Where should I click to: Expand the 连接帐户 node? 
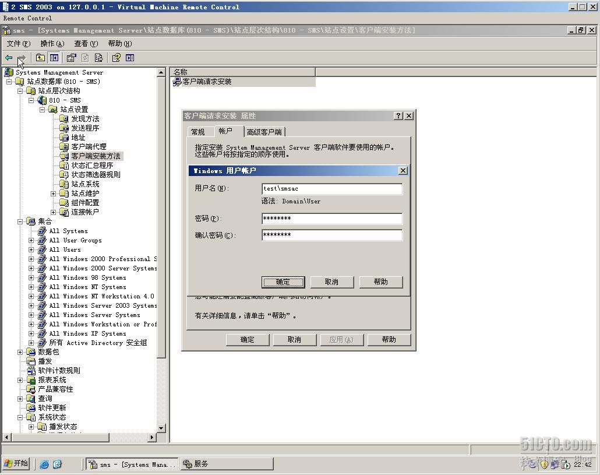[x=53, y=212]
